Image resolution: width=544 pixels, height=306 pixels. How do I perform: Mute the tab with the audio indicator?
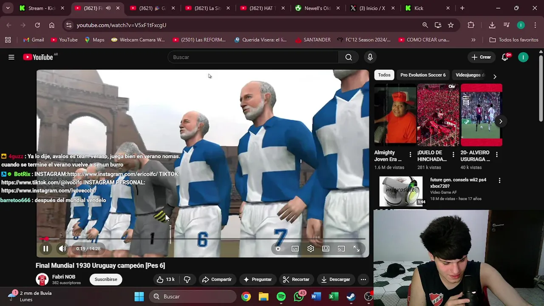coord(108,8)
